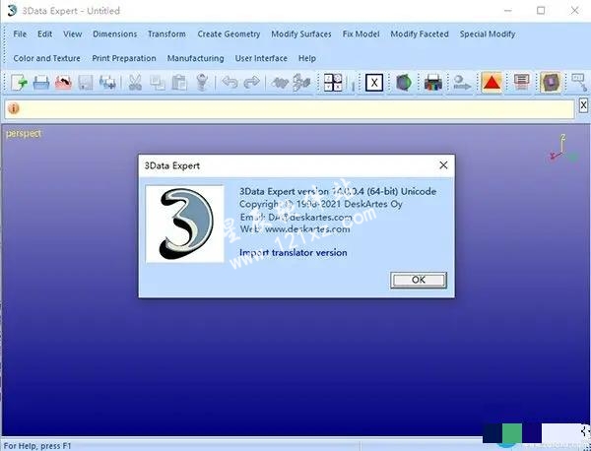The width and height of the screenshot is (591, 451).
Task: Click 'For Help, press F1' status text
Action: pyautogui.click(x=37, y=446)
